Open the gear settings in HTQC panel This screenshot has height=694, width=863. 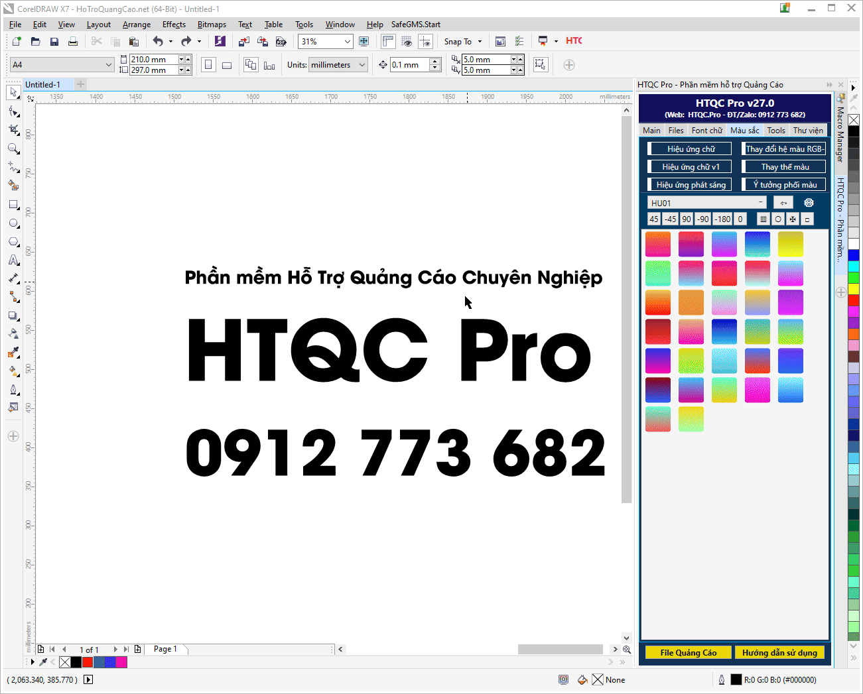coord(809,203)
